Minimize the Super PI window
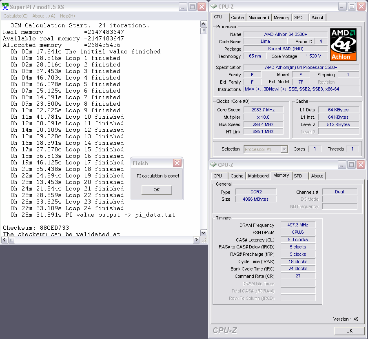 [183, 7]
